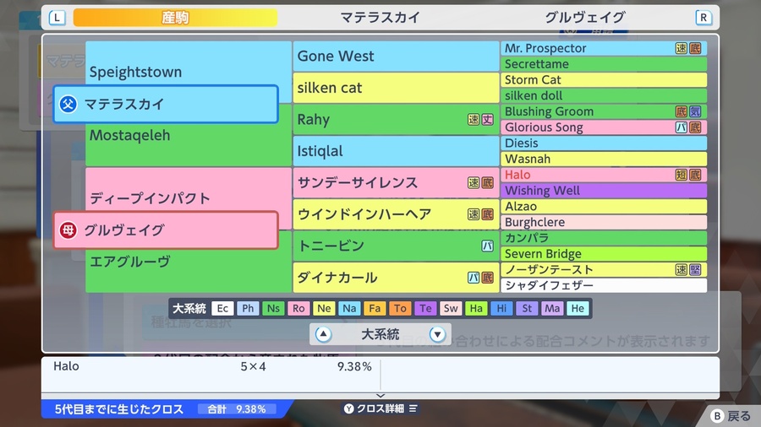Click the 速 trait icon on ノーザンテースト
The width and height of the screenshot is (761, 427).
[x=682, y=270]
